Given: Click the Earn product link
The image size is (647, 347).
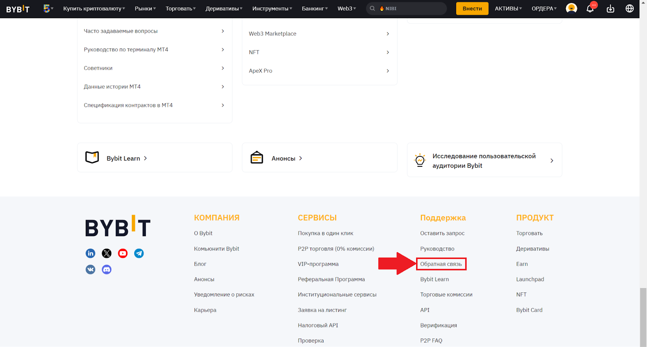Looking at the screenshot, I should pyautogui.click(x=522, y=264).
